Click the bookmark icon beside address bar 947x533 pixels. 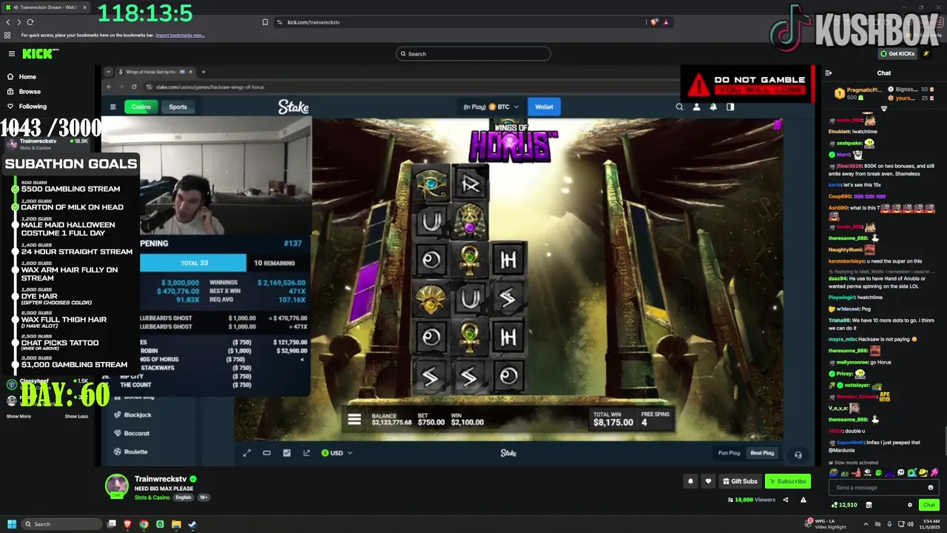[x=265, y=22]
